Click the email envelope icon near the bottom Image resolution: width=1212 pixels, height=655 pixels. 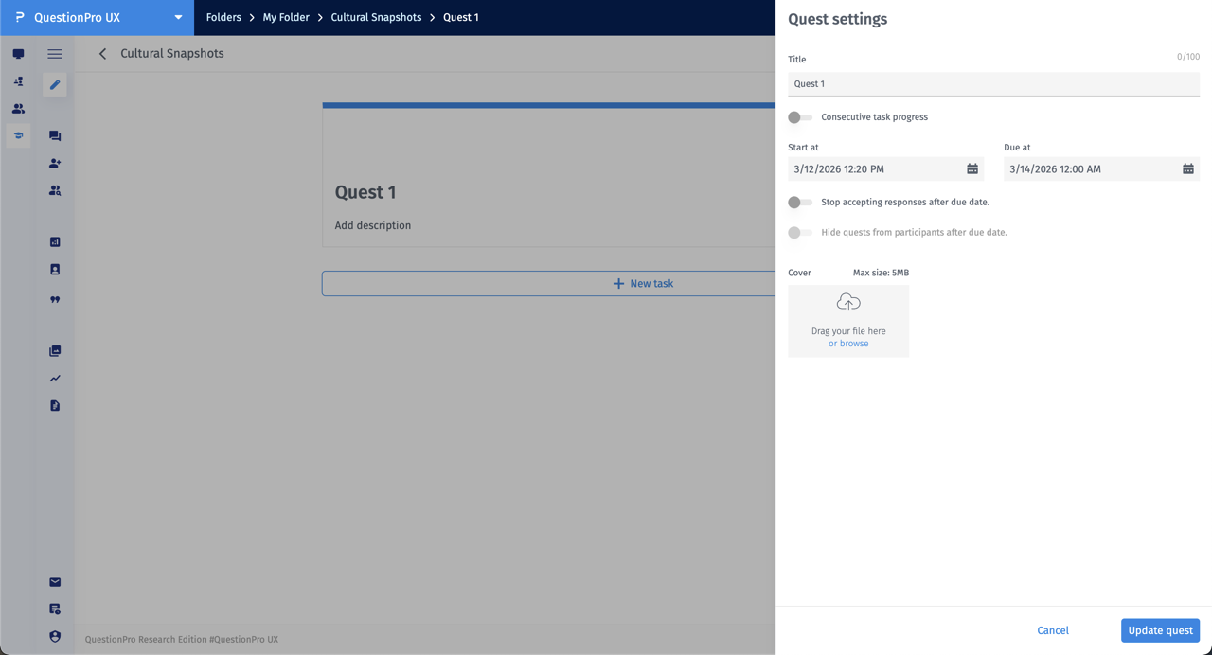pyautogui.click(x=54, y=582)
